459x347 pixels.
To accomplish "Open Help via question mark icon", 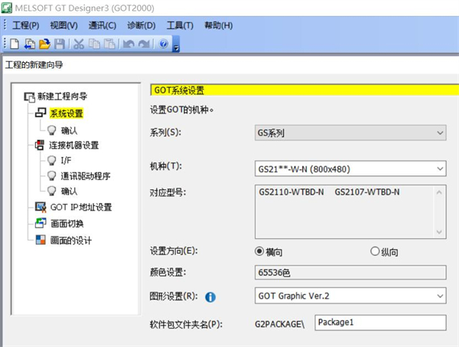I will click(164, 44).
